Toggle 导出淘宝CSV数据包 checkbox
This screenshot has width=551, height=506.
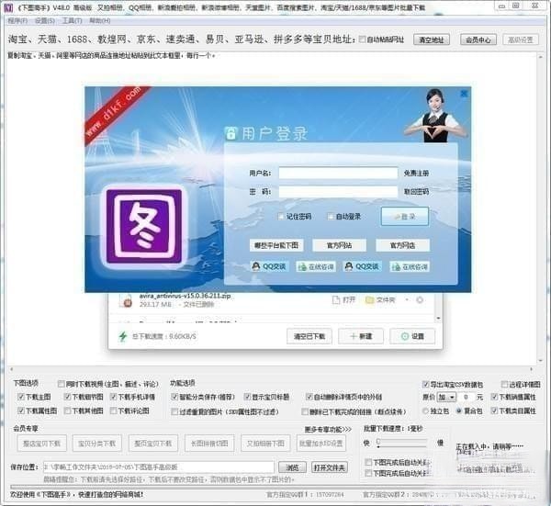click(x=425, y=384)
